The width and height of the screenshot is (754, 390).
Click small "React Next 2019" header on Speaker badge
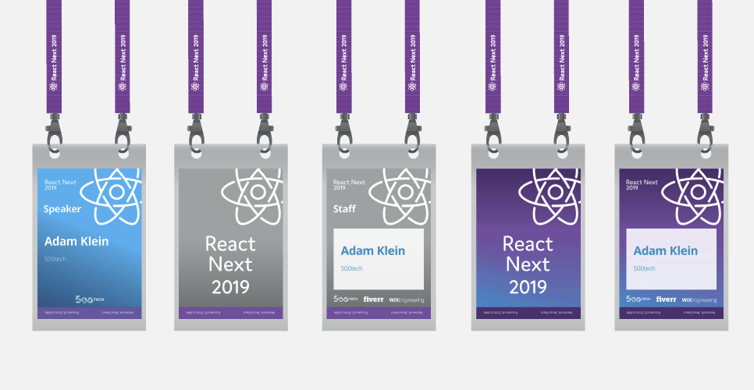(60, 185)
